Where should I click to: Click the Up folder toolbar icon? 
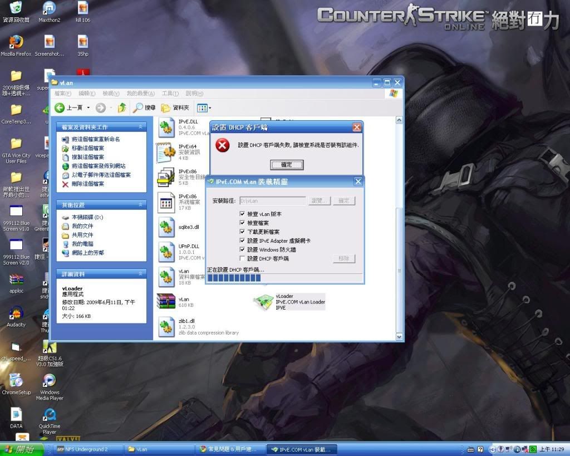[x=122, y=107]
